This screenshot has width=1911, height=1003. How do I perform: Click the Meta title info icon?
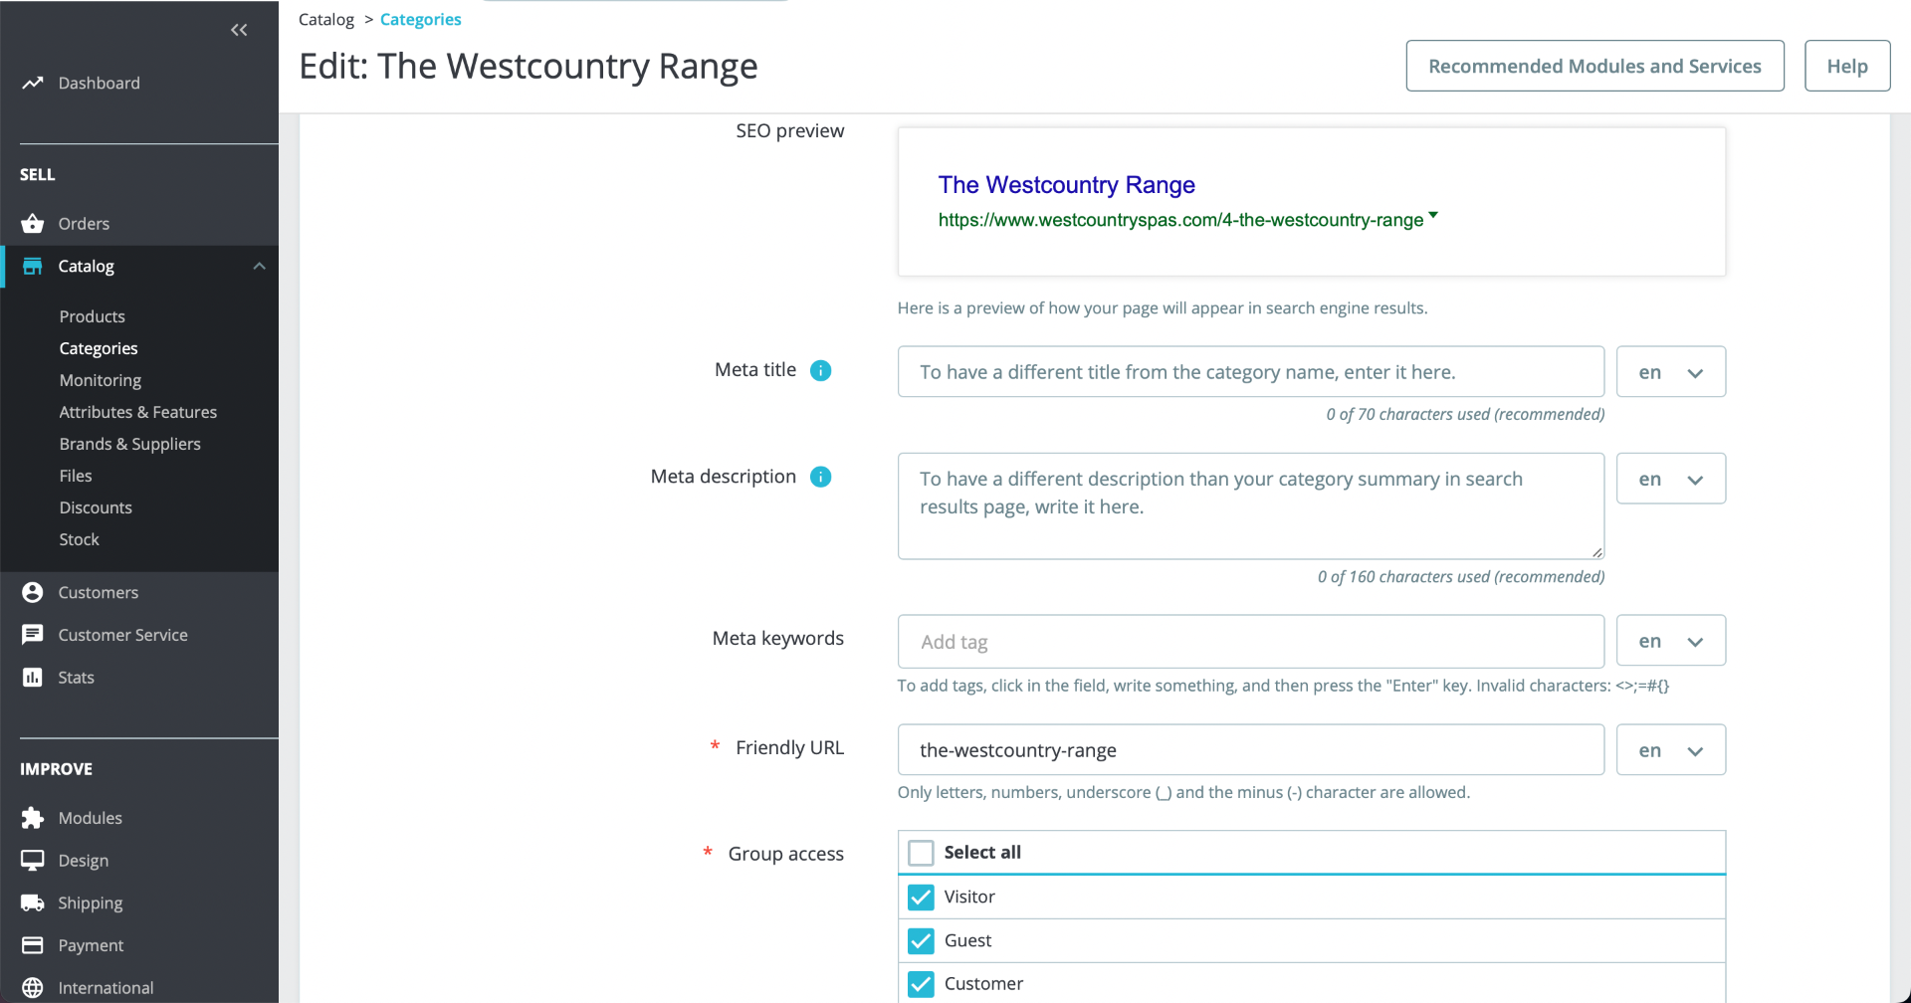(820, 371)
